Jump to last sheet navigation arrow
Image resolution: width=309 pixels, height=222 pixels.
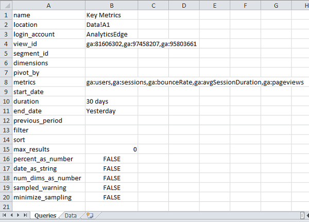(25, 215)
